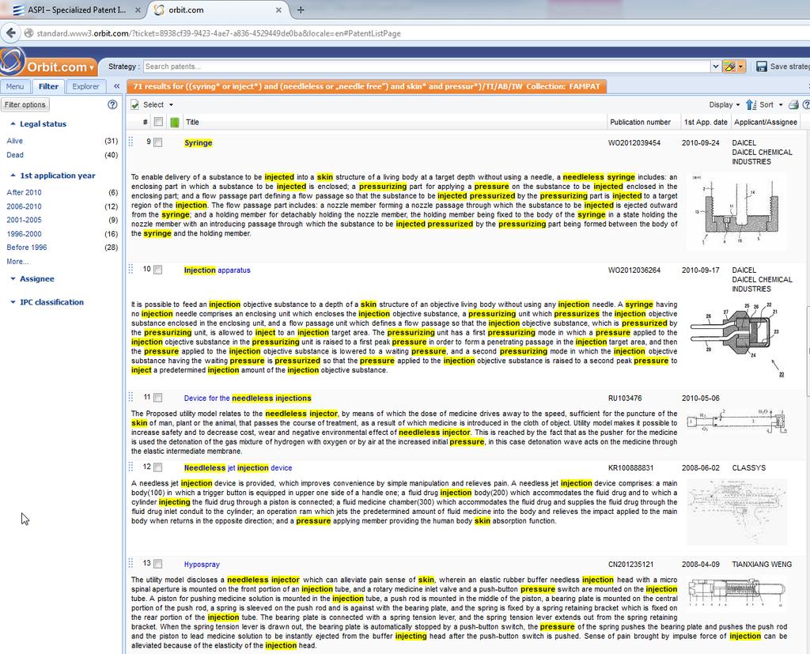Image resolution: width=810 pixels, height=654 pixels.
Task: Open the Hypospray patent title
Action: click(x=202, y=565)
